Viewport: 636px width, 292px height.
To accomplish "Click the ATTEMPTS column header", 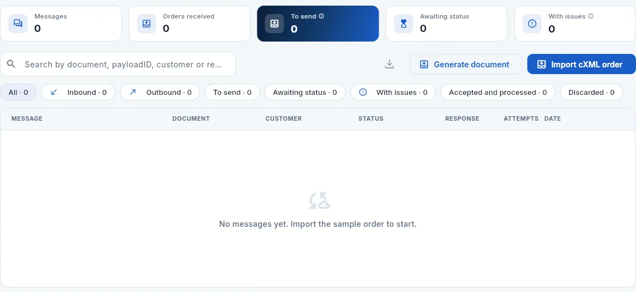I will pyautogui.click(x=521, y=119).
